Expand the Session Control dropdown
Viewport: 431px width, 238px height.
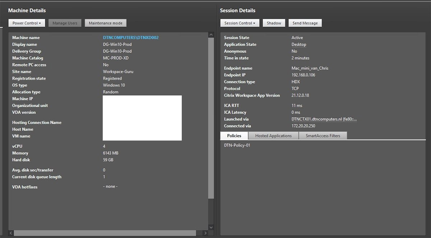(240, 23)
